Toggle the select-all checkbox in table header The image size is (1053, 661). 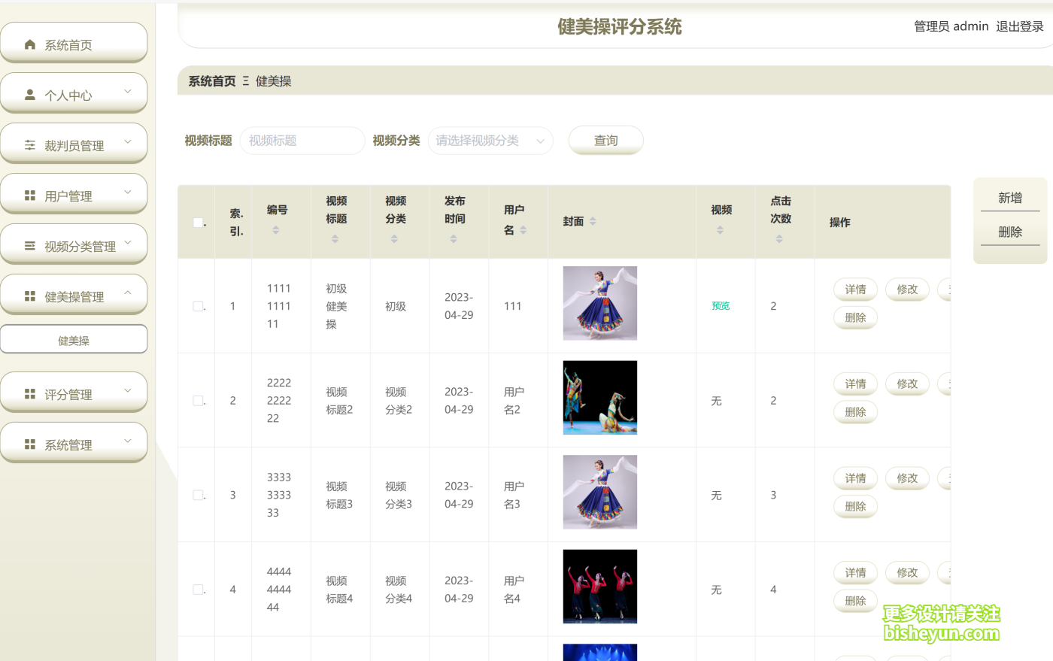pyautogui.click(x=198, y=223)
